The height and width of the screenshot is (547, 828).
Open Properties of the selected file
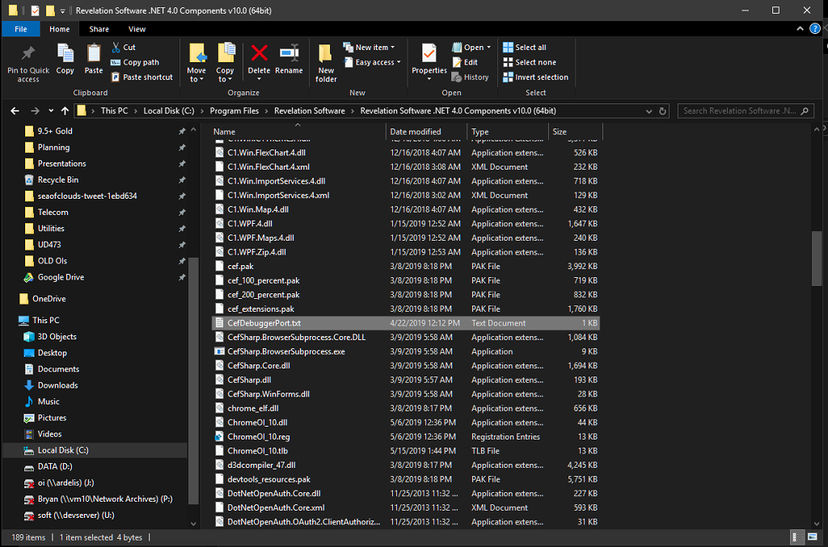(x=429, y=63)
